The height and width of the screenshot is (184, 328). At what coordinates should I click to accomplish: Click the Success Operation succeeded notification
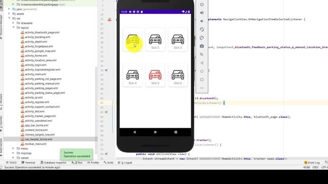click(x=77, y=154)
